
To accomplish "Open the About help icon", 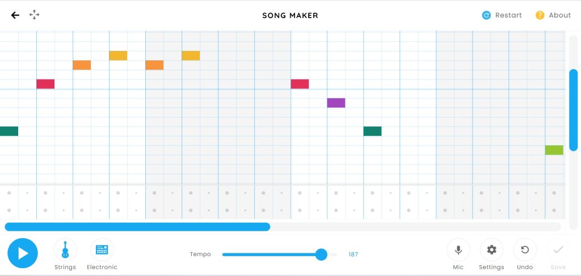I will pyautogui.click(x=540, y=15).
